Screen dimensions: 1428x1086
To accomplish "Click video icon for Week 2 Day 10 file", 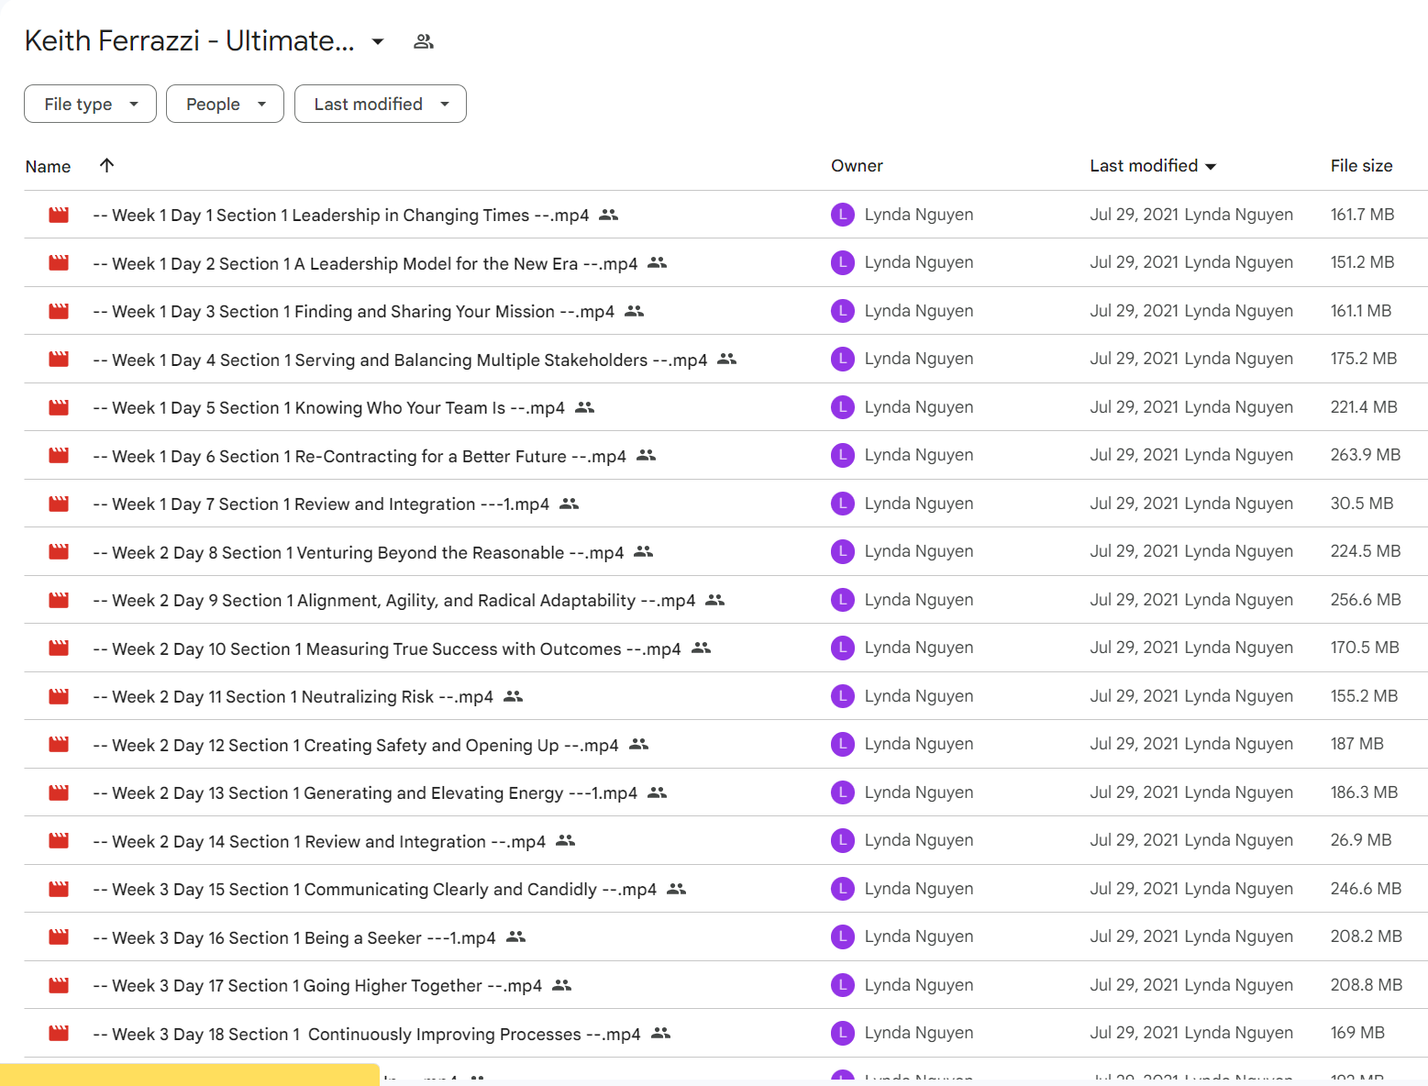I will click(x=59, y=648).
